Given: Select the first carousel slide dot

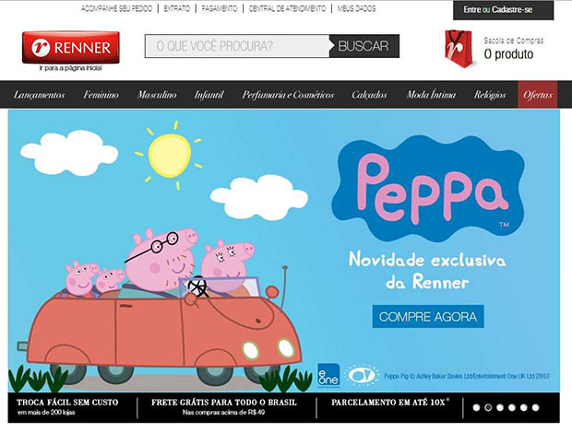Looking at the screenshot, I should tap(476, 408).
